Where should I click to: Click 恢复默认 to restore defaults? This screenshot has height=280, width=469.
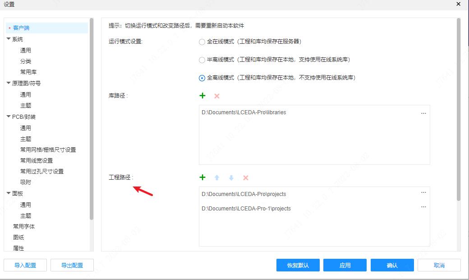tap(298, 265)
